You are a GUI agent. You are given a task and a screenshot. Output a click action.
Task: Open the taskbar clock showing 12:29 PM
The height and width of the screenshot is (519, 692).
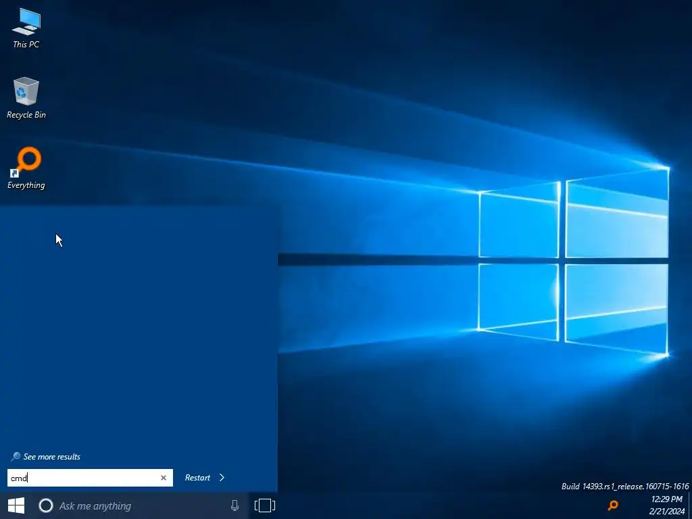coord(667,505)
